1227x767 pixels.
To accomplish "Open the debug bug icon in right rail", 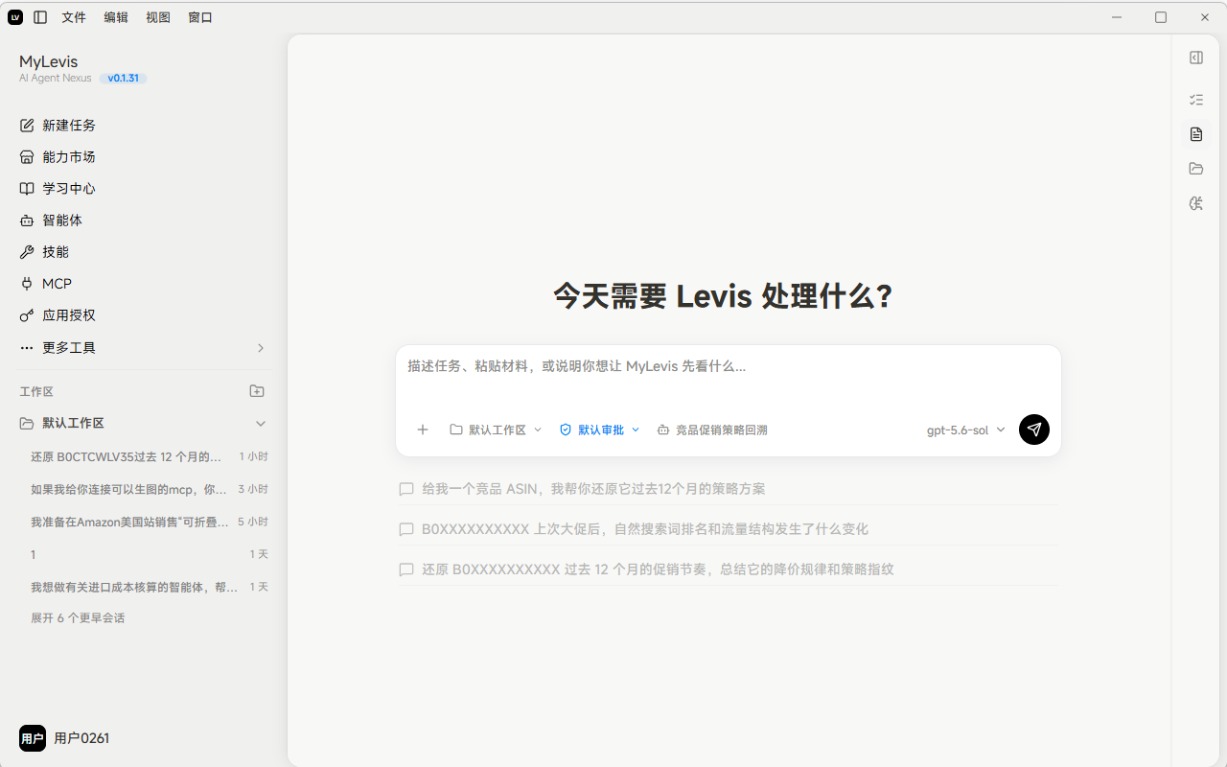I will click(1196, 203).
